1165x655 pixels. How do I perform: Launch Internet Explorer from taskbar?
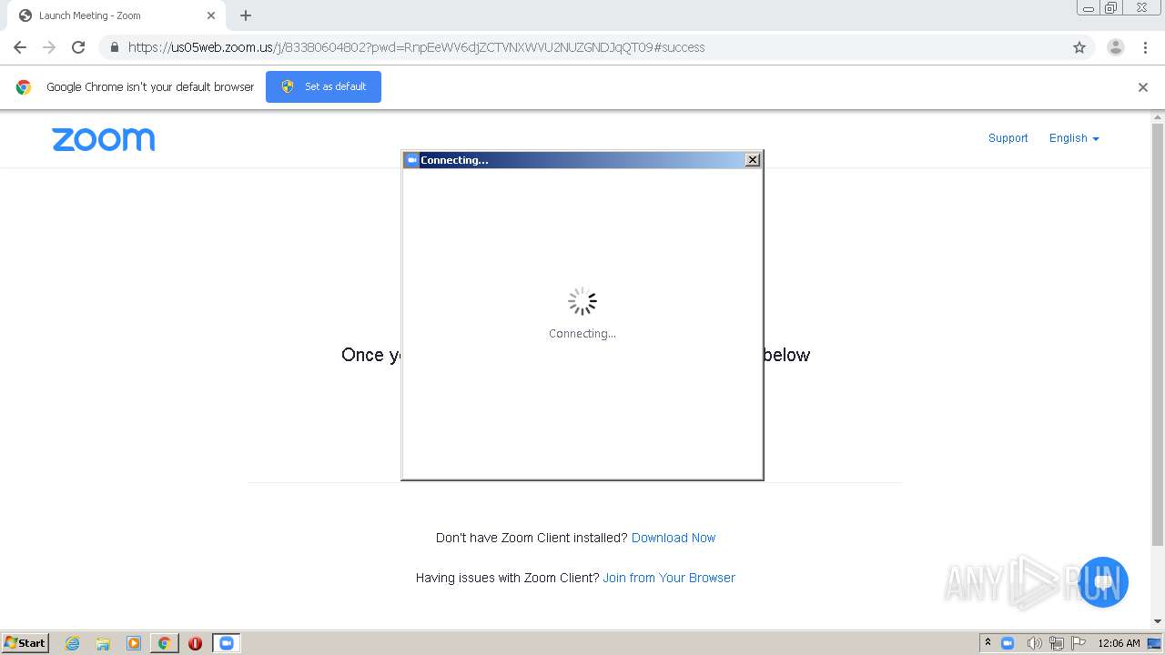72,643
